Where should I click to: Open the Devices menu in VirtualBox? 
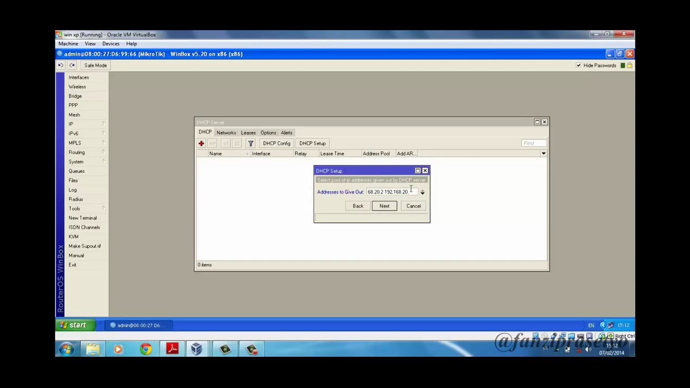pos(111,44)
